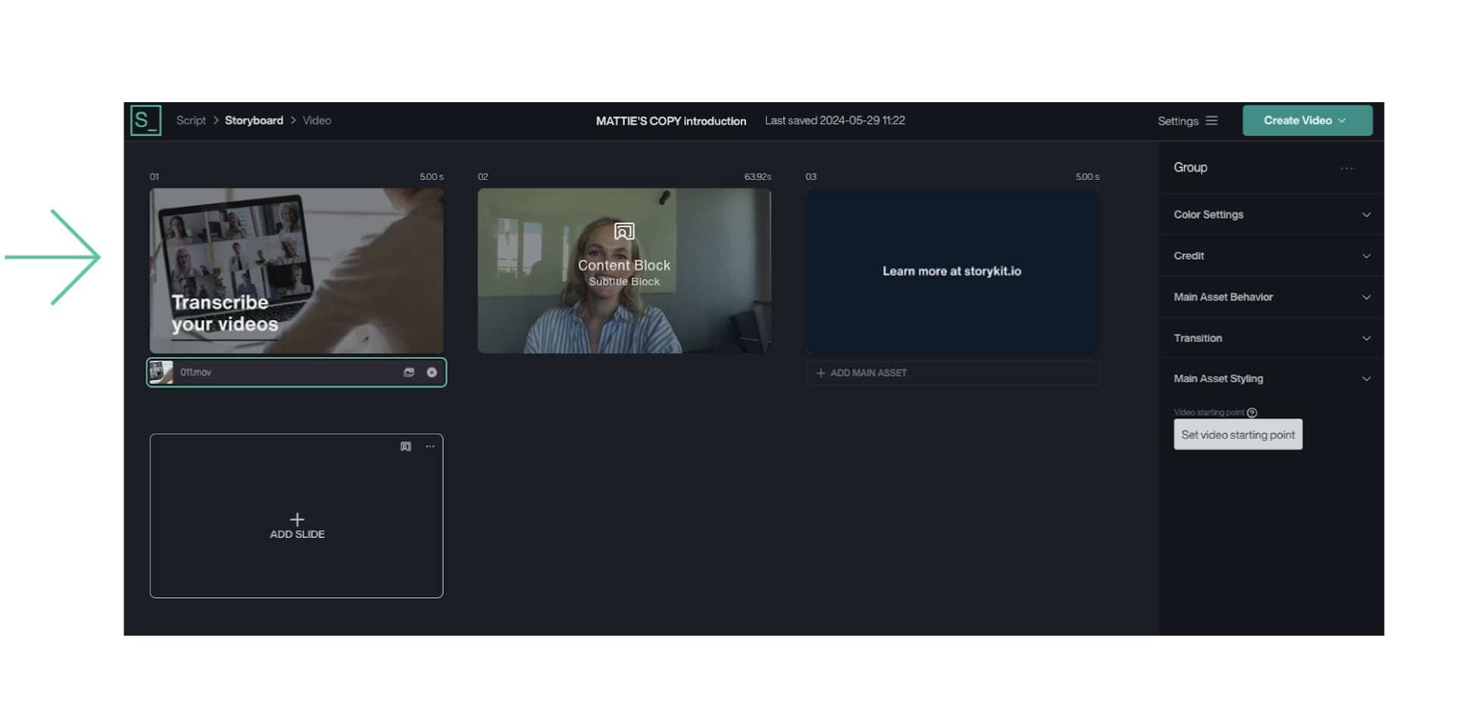Select the 011.mov asset row

tap(296, 372)
